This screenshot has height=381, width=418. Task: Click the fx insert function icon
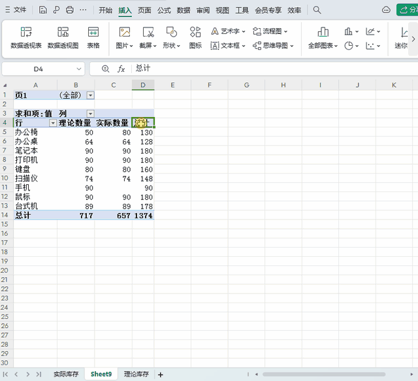[121, 69]
